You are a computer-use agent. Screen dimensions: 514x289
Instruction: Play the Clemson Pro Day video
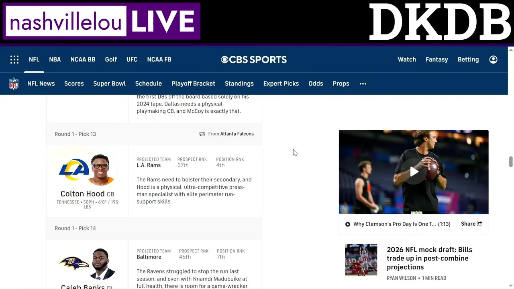coord(414,172)
